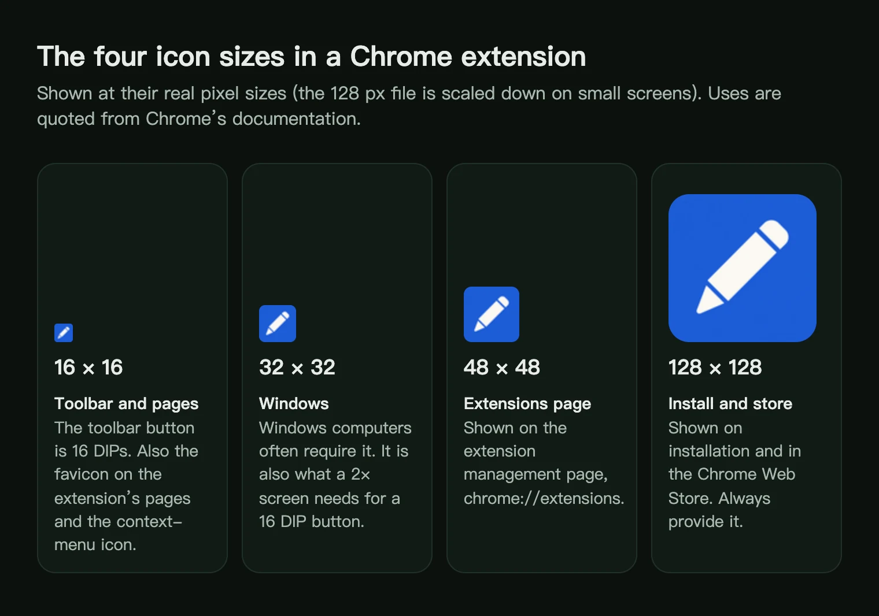Screen dimensions: 879x616
Task: Click the large 128 × 128 pencil icon
Action: pyautogui.click(x=743, y=268)
